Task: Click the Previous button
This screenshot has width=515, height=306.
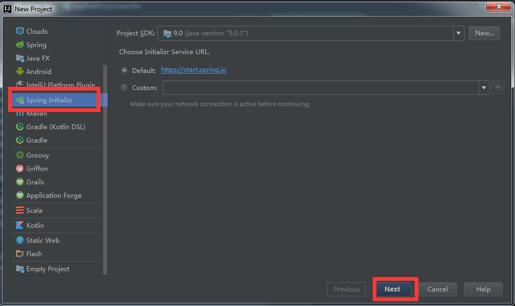Action: 346,289
